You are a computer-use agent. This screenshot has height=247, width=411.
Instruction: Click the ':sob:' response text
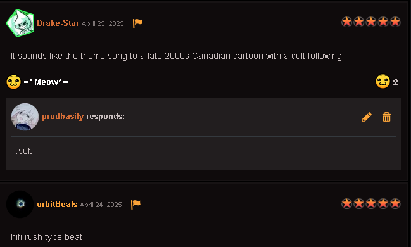[25, 151]
